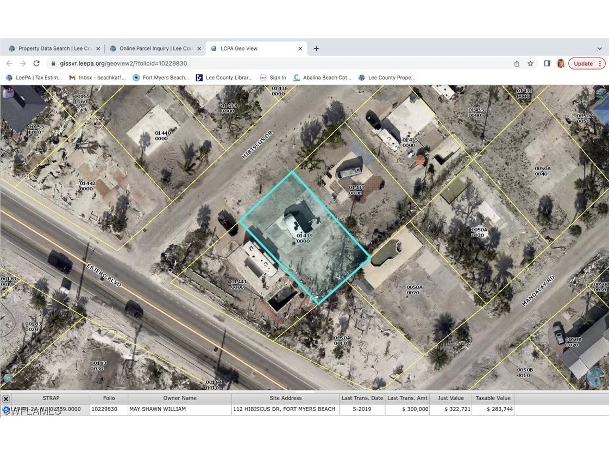Open the user profile avatar
The height and width of the screenshot is (456, 609).
pyautogui.click(x=561, y=64)
